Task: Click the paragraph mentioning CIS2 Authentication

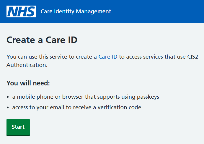Action: tap(102, 61)
